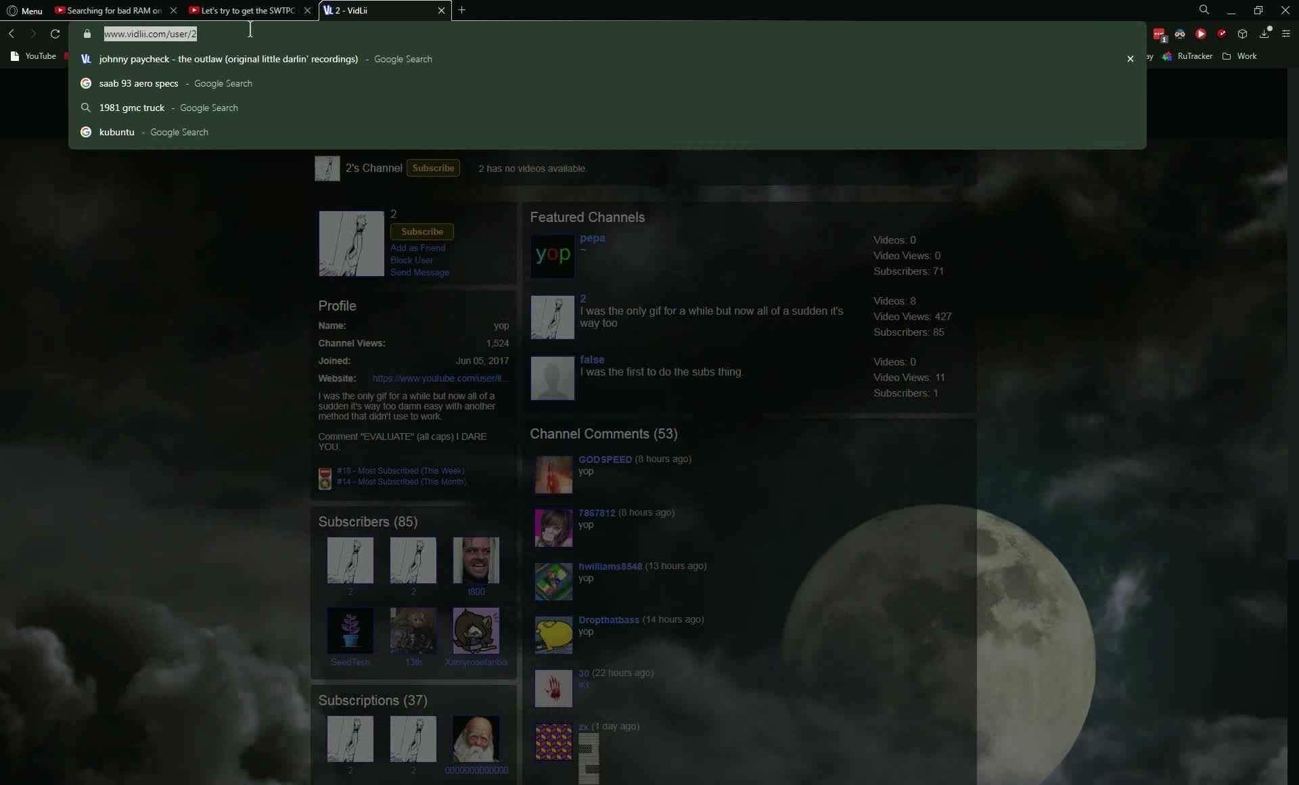The height and width of the screenshot is (785, 1299).
Task: Open the Work bookmarks folder
Action: [x=1240, y=56]
